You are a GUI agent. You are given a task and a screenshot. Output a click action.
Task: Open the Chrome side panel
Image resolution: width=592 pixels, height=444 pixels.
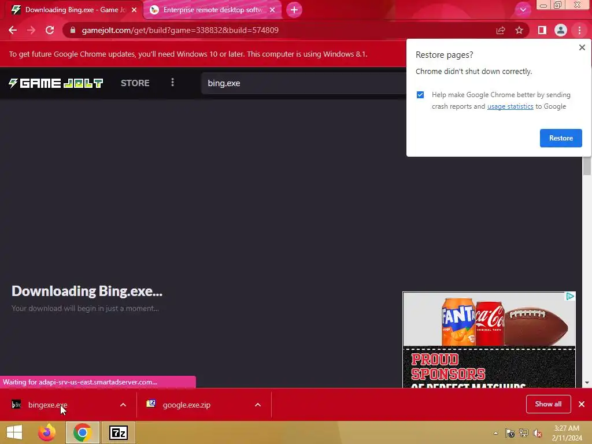(542, 30)
